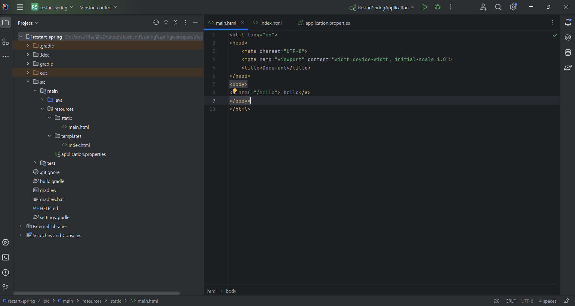Expand the .gradle folder
This screenshot has height=306, width=575.
28,46
